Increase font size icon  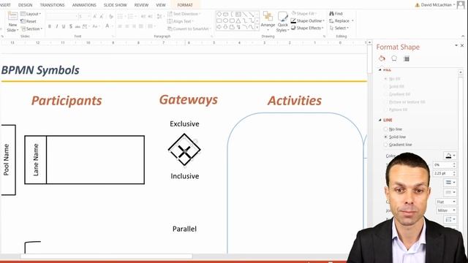[94, 17]
